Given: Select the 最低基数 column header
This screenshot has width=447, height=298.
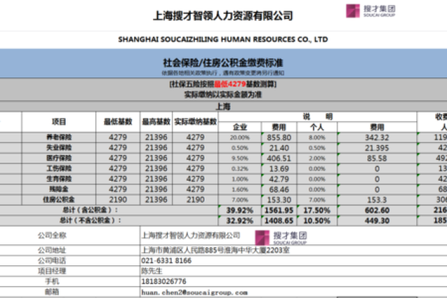Looking at the screenshot, I should coord(118,122).
